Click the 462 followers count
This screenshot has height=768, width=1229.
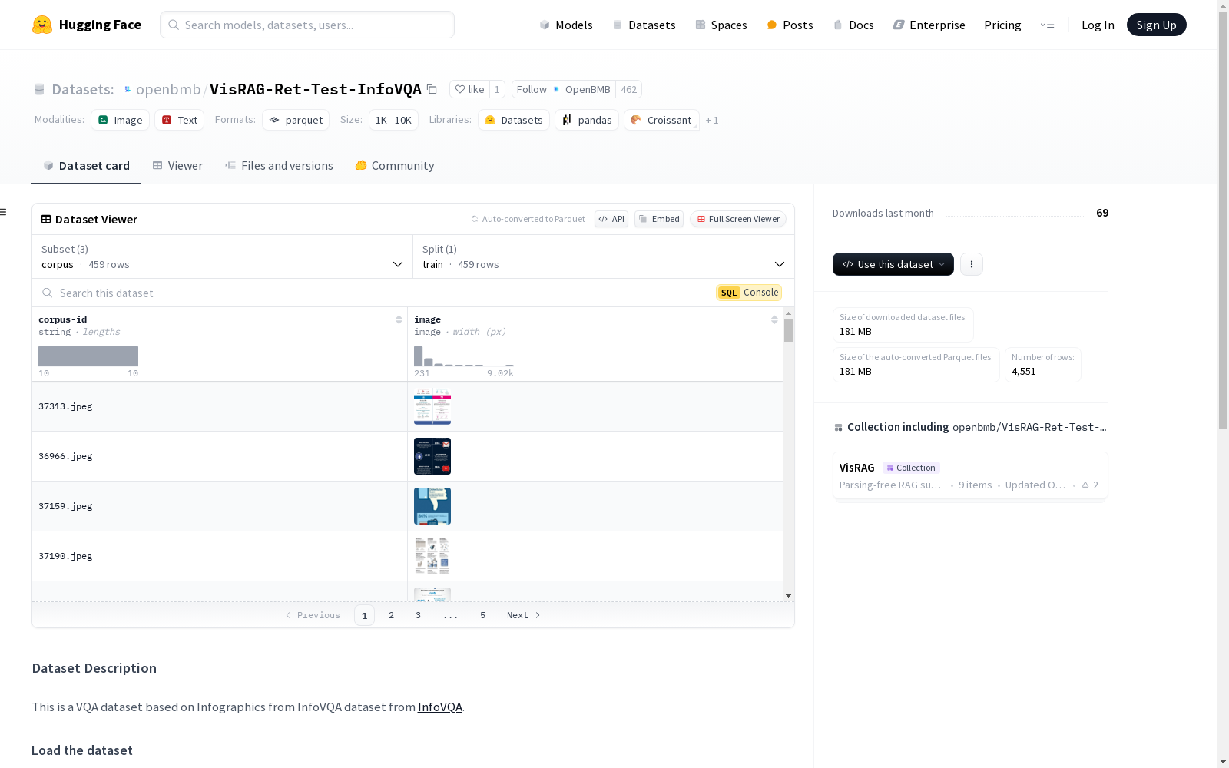(x=629, y=89)
